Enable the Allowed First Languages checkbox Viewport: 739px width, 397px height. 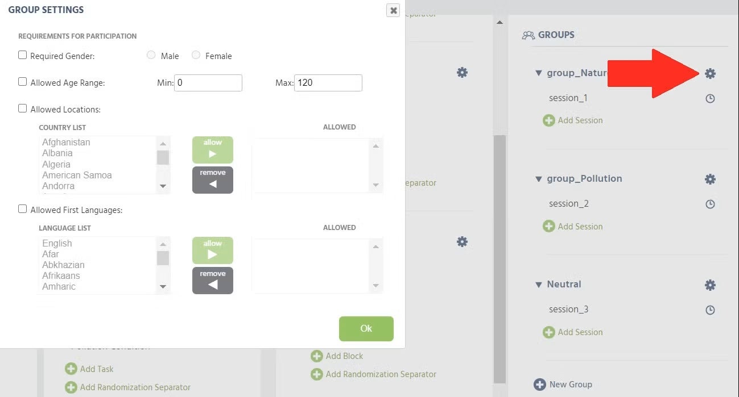click(x=23, y=208)
